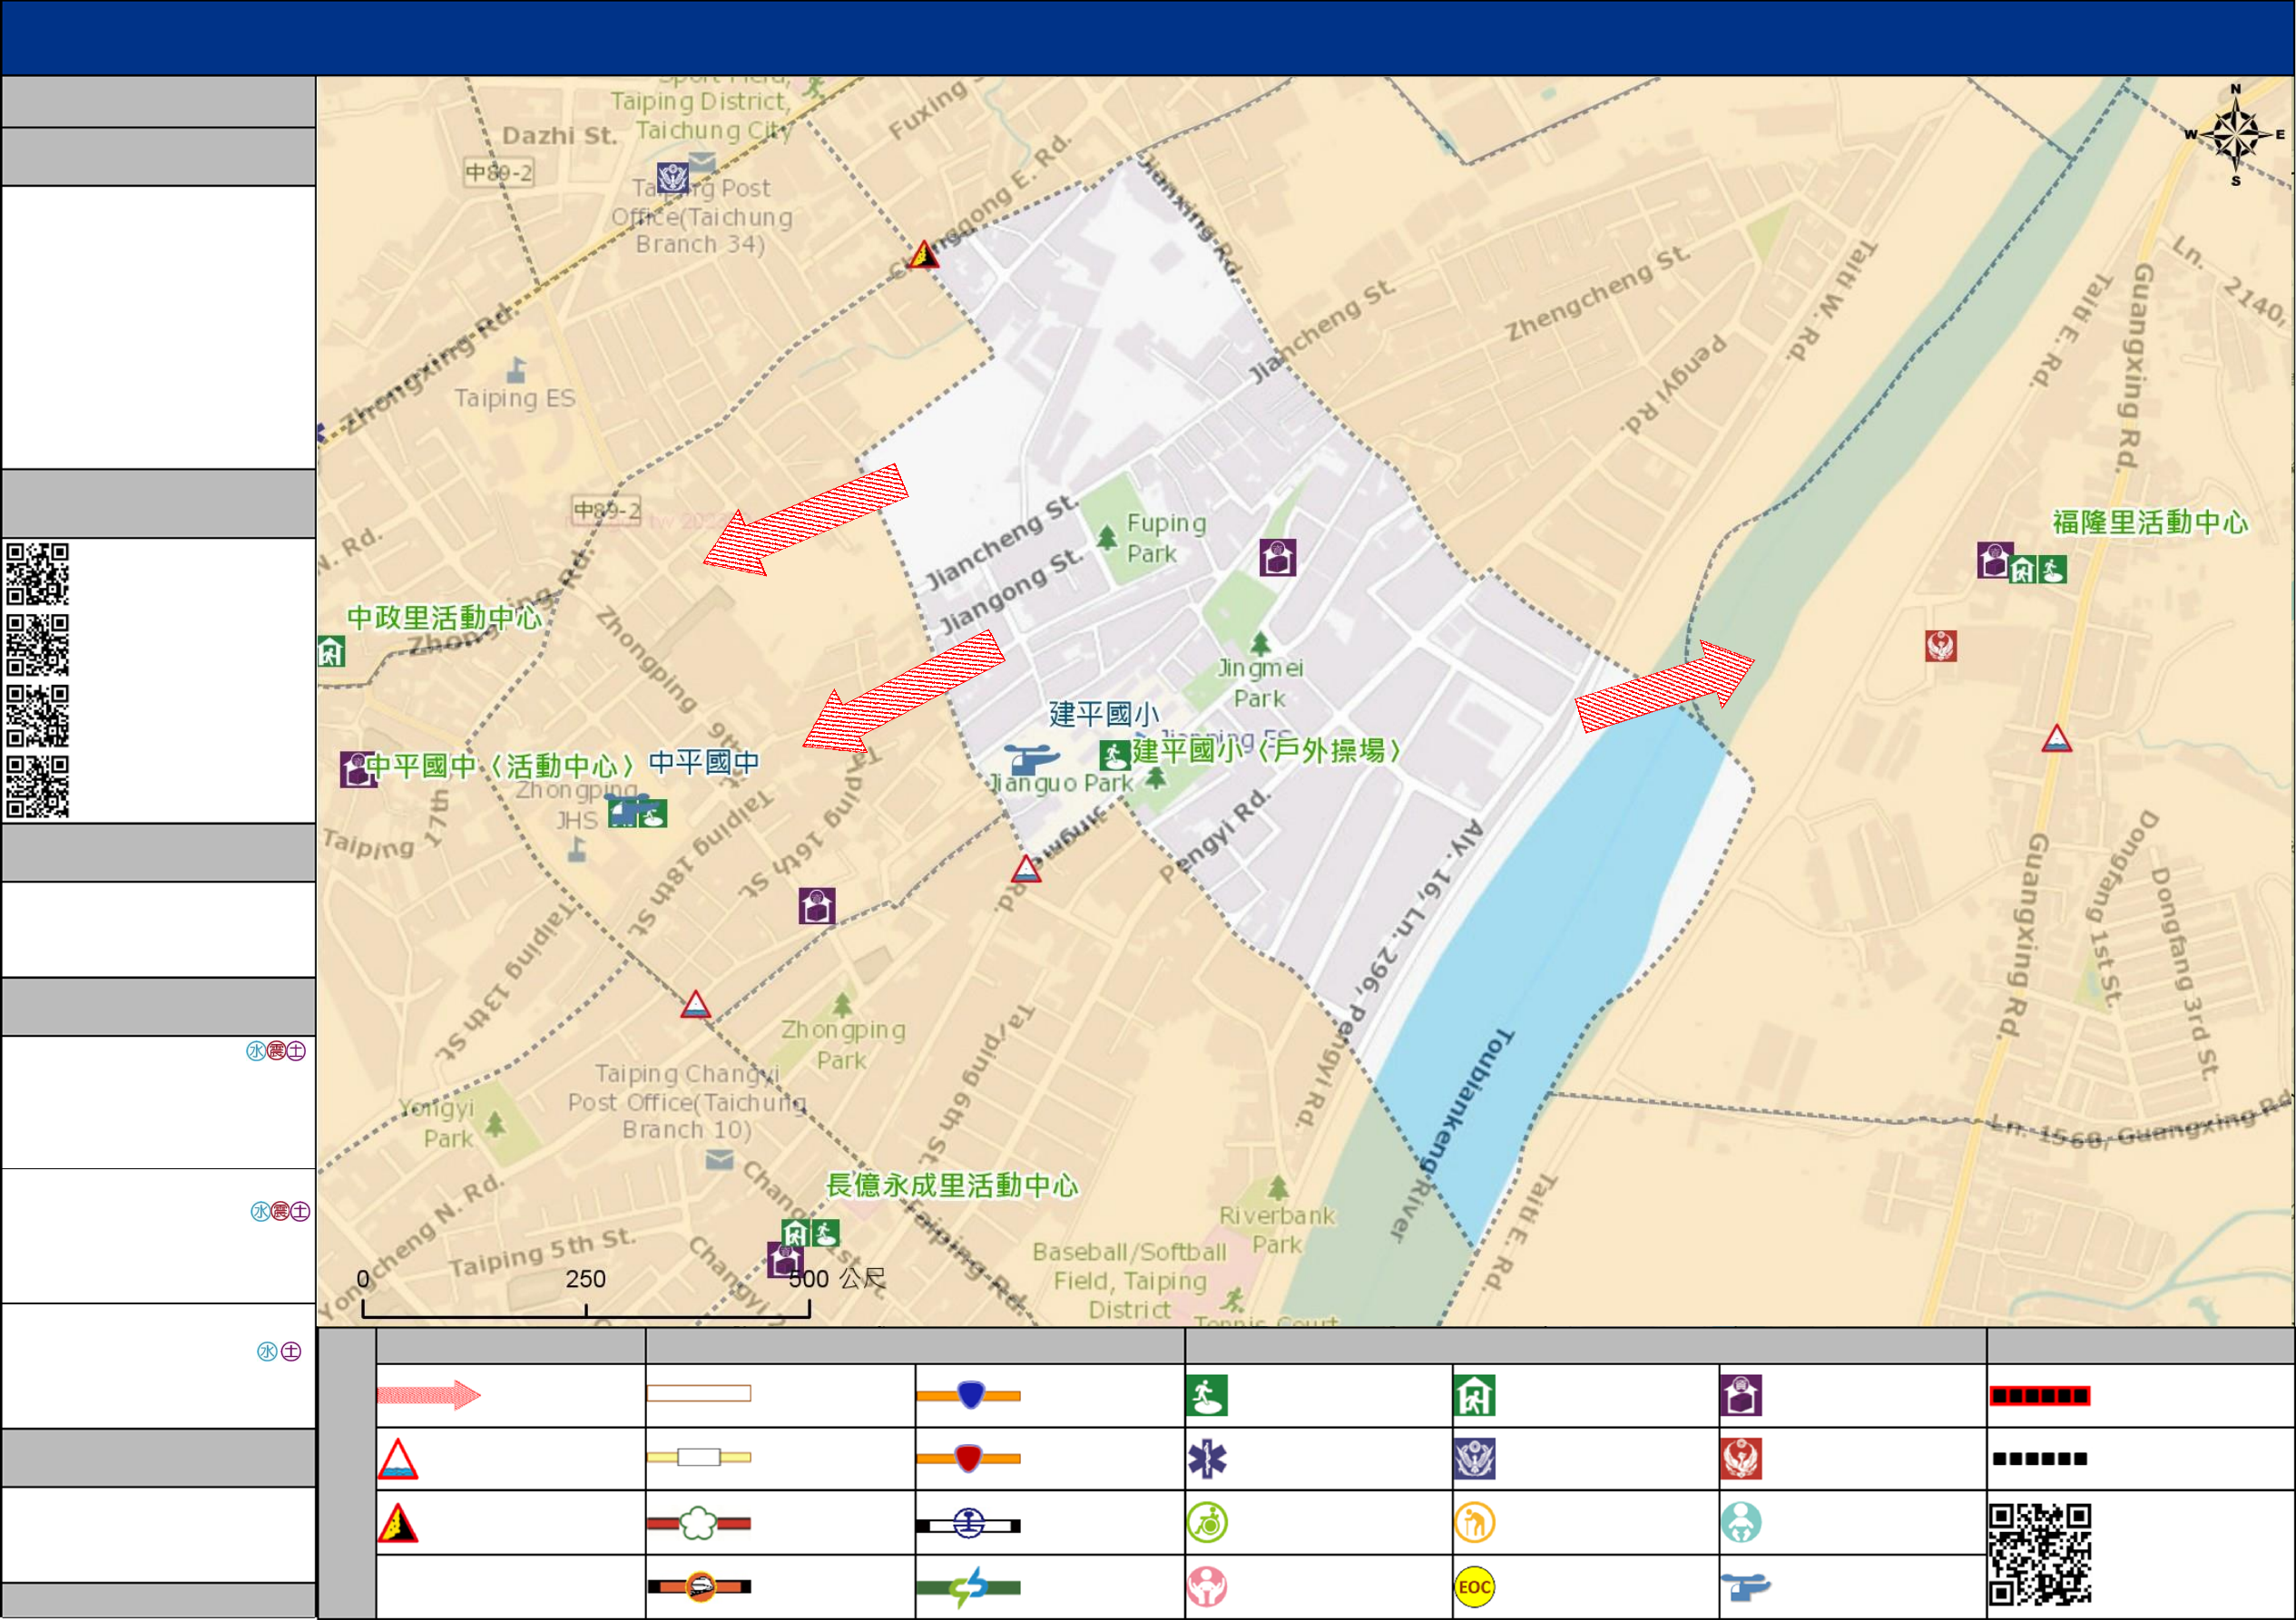
Task: Click the Taiping ES label
Action: tap(515, 398)
